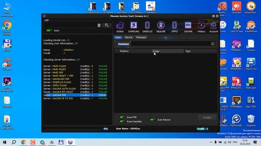Select the highlighted Server XIAOMI FRP row

75,95
